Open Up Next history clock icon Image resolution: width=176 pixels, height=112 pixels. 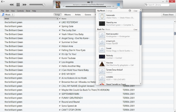click(130, 11)
